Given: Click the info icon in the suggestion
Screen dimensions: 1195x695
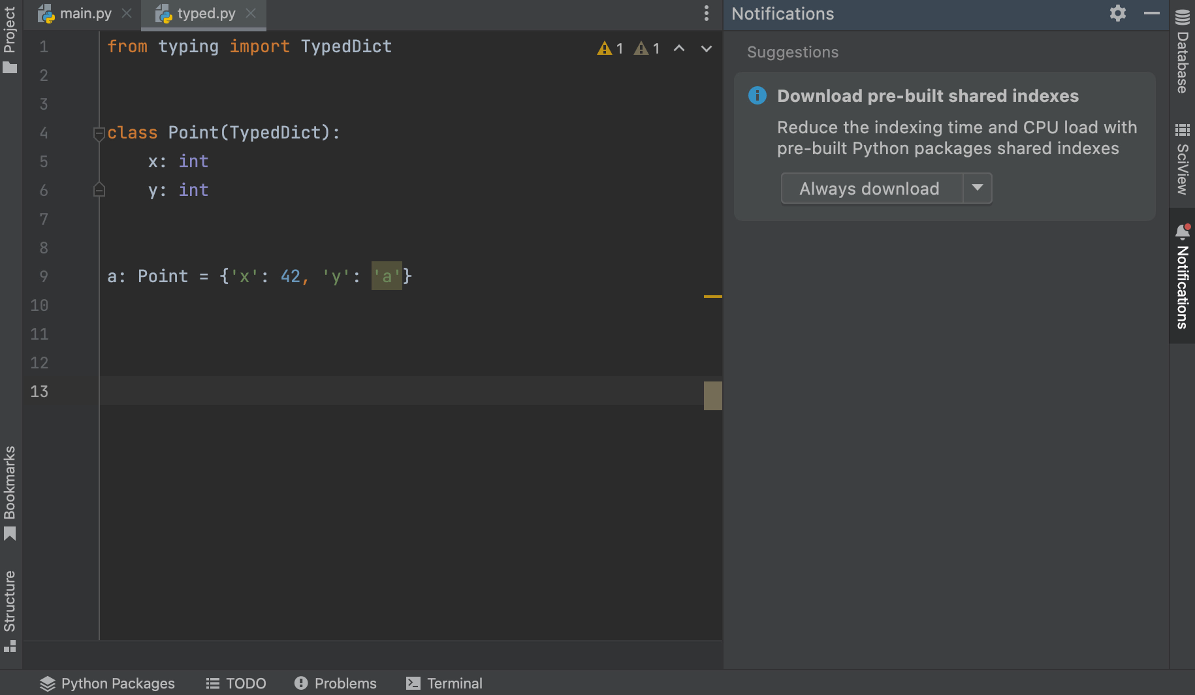Looking at the screenshot, I should point(757,95).
